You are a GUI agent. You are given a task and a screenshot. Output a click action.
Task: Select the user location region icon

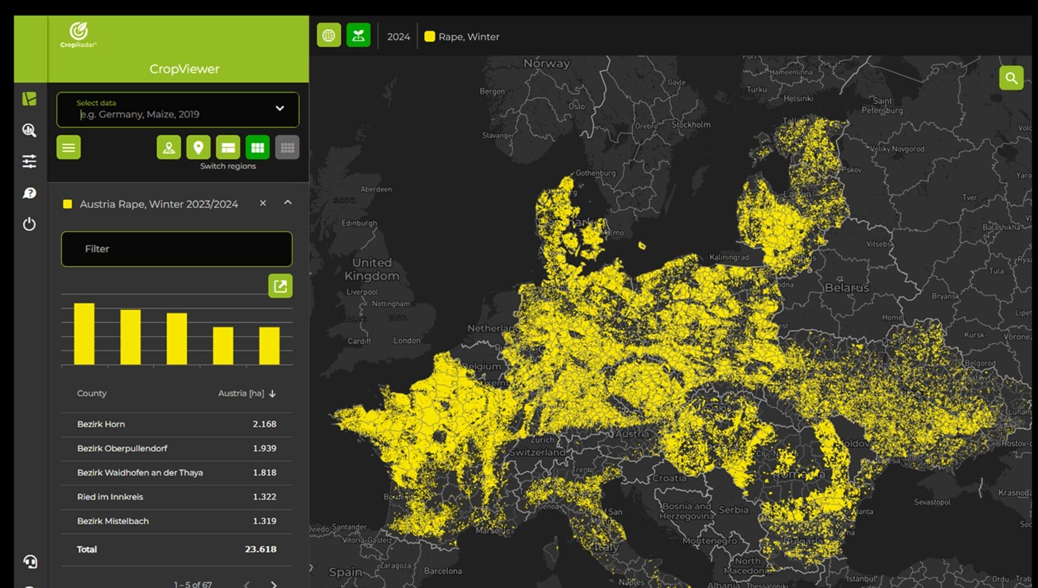[x=169, y=148]
